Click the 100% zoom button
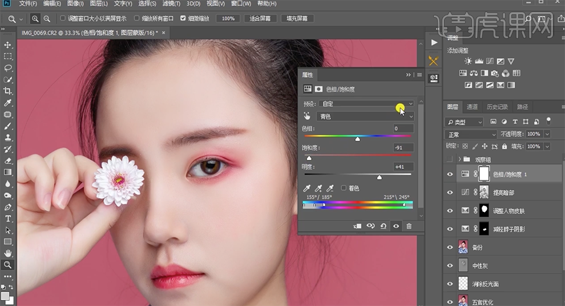Viewport: 565px width, 306px height. coord(228,18)
